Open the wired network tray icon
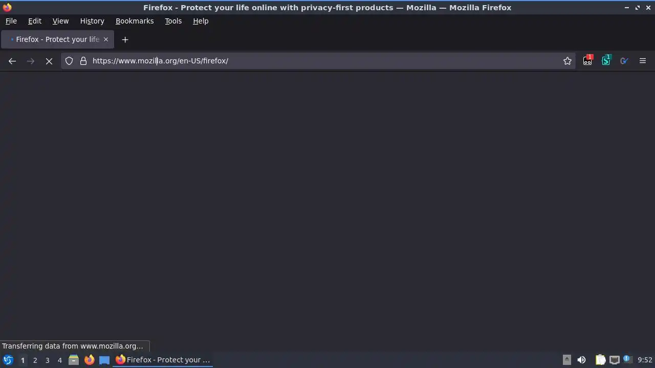655x368 pixels. click(614, 360)
